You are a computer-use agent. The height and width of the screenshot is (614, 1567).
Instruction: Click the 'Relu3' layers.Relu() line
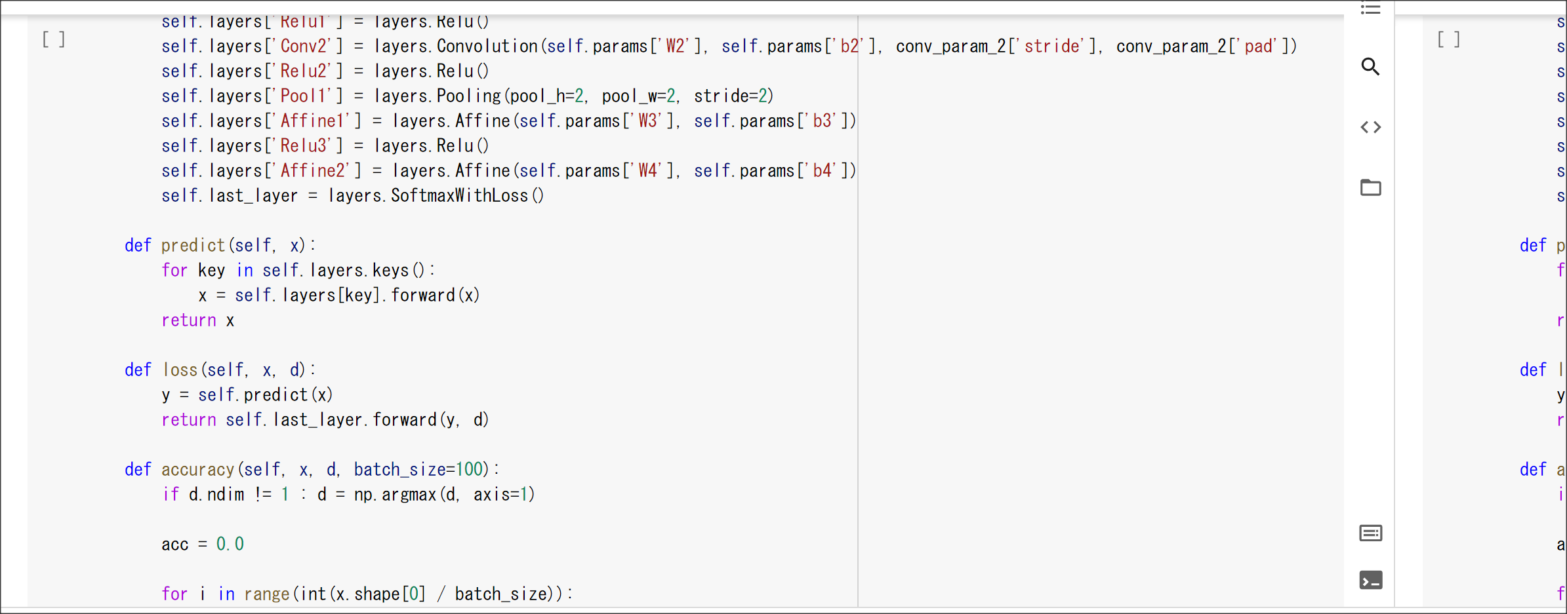tap(325, 146)
